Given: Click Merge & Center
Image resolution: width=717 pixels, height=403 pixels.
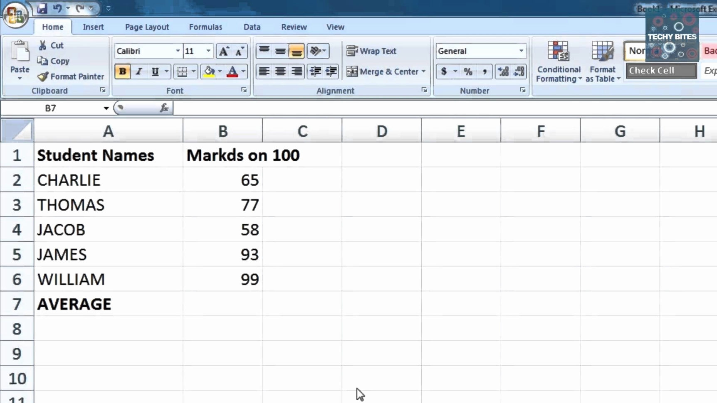Looking at the screenshot, I should tap(383, 71).
